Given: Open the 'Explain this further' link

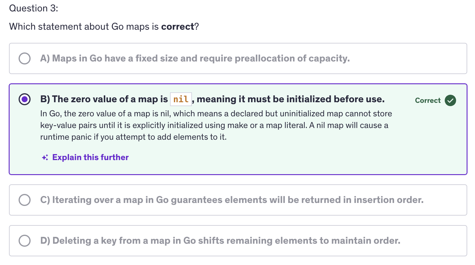Looking at the screenshot, I should click(90, 157).
